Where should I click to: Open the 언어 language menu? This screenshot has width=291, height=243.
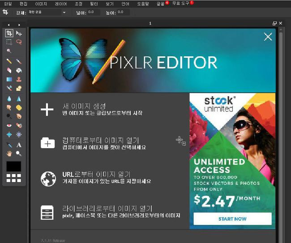click(125, 4)
